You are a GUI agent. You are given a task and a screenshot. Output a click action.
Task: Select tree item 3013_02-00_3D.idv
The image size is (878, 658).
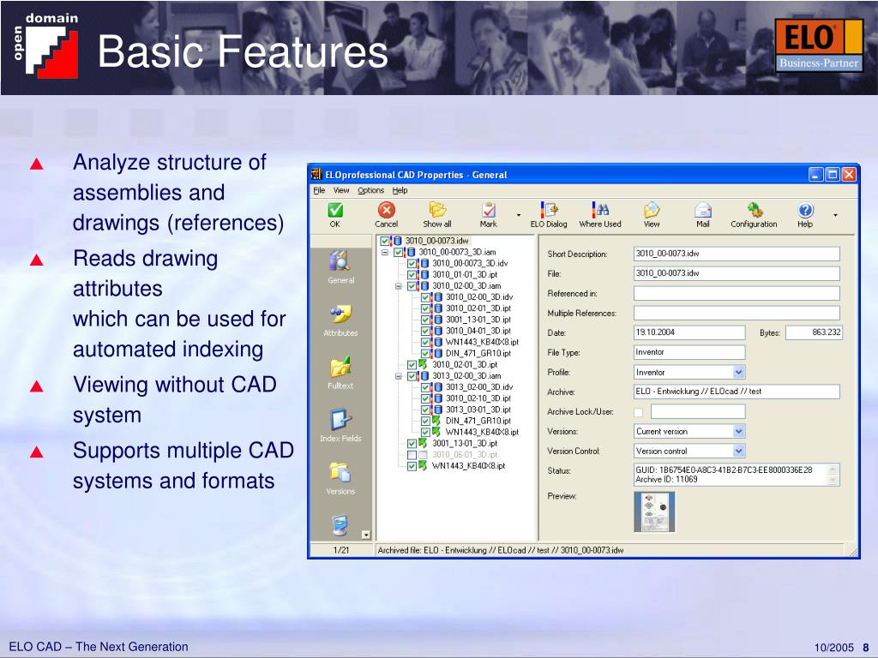coord(478,387)
